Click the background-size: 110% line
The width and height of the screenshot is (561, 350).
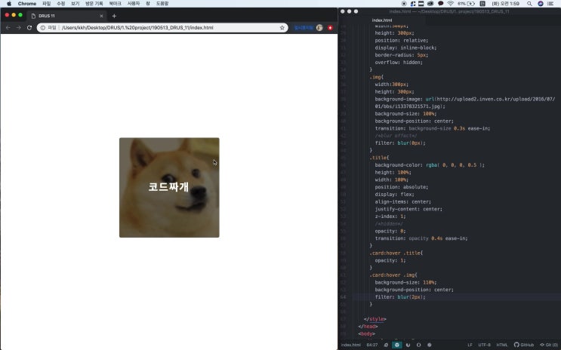pos(405,282)
